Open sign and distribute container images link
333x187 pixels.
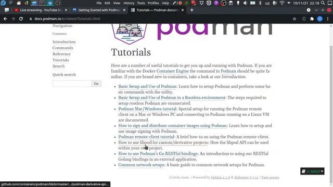[172, 126]
